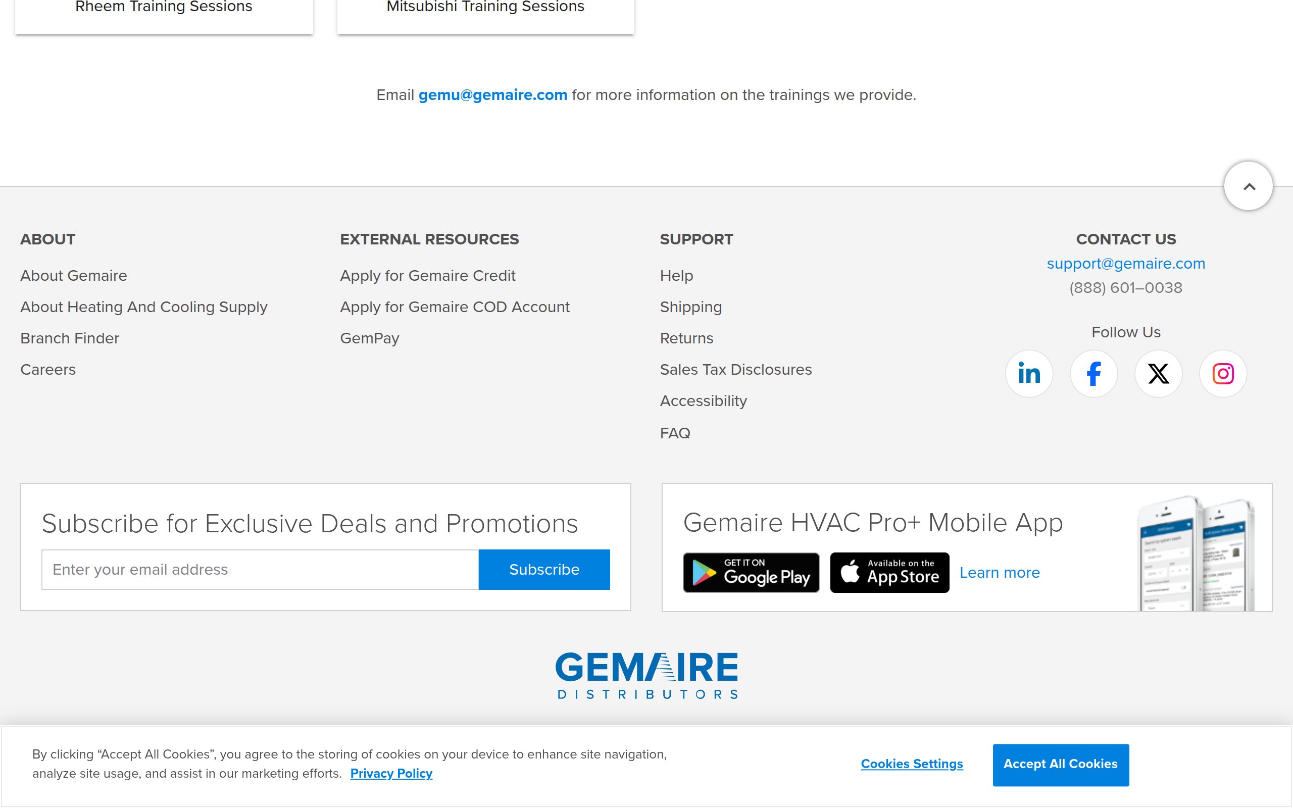Go to Branch Finder

pos(70,338)
